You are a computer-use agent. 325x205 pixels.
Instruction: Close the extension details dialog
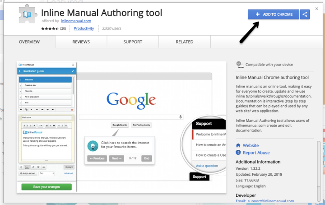tap(316, 9)
